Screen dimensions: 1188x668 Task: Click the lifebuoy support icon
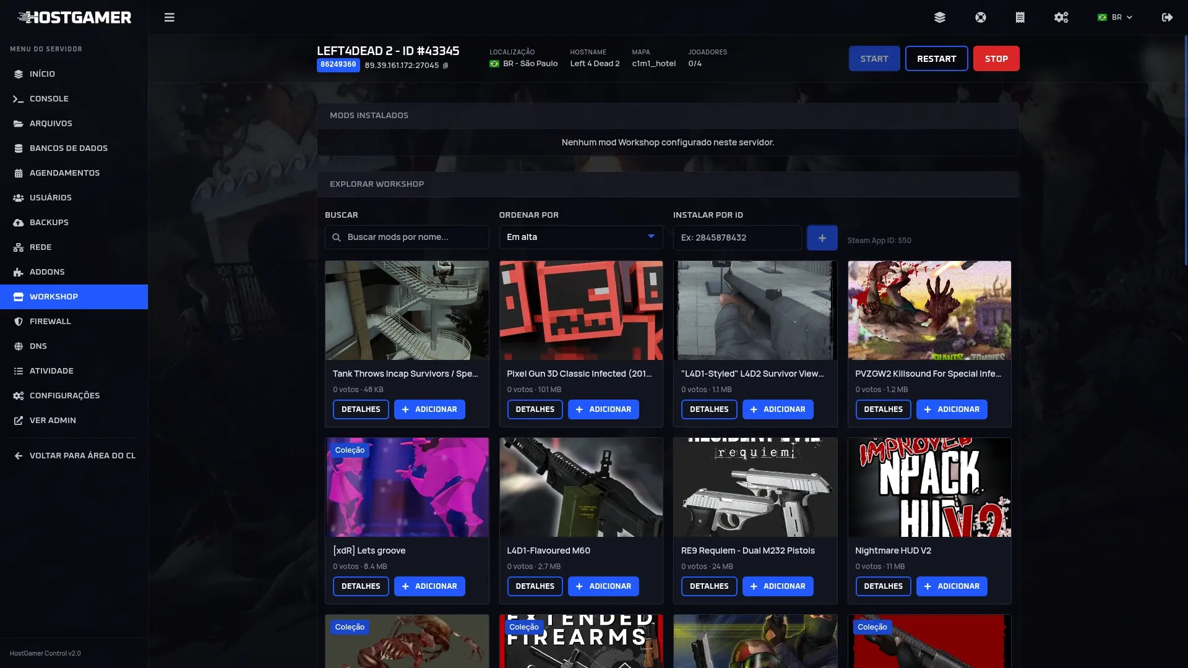tap(980, 17)
